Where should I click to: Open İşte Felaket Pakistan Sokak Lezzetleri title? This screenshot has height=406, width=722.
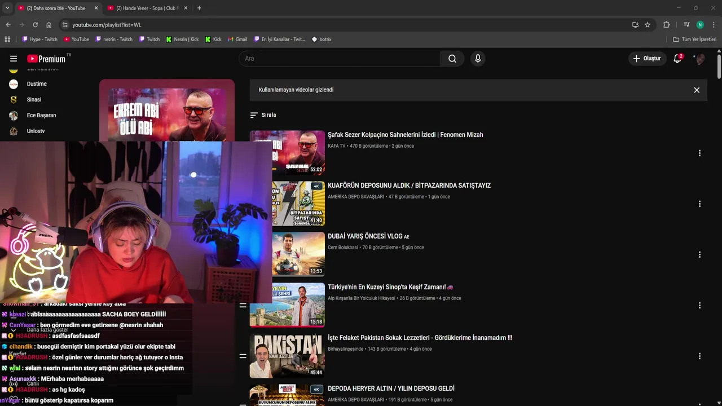(x=420, y=338)
